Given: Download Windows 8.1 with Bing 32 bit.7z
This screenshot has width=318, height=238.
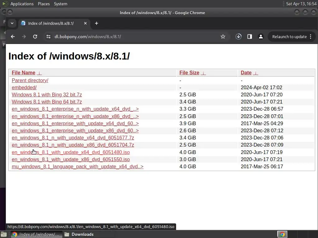Looking at the screenshot, I should click(47, 95).
